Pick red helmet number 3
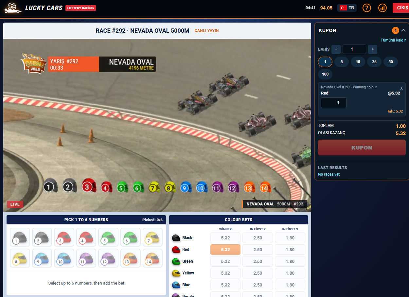 point(64,237)
